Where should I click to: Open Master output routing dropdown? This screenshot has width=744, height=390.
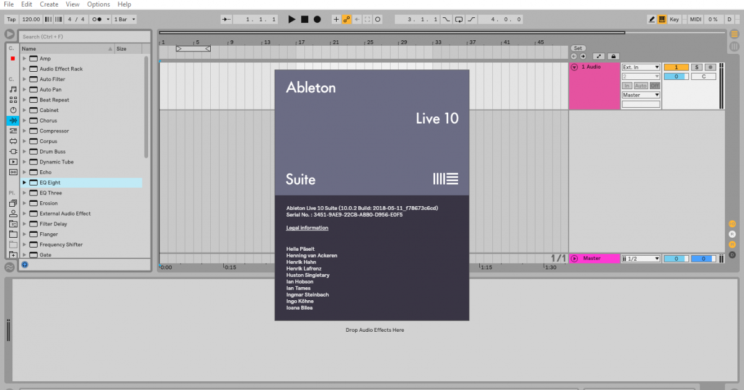pos(641,95)
